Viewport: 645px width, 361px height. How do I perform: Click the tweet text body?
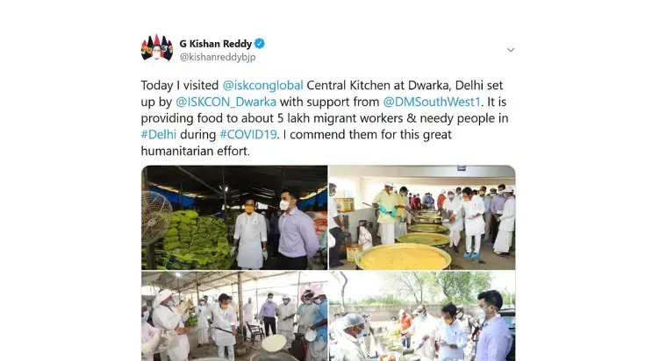(325, 118)
